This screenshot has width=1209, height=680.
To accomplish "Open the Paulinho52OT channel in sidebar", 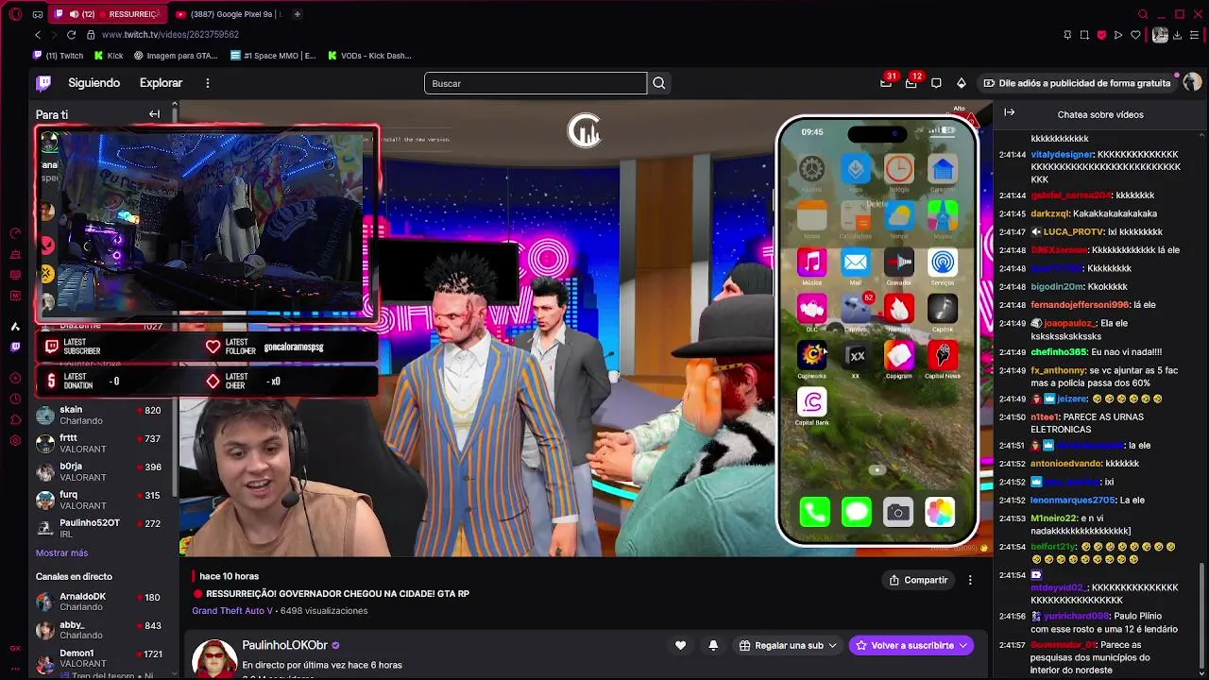I will [x=104, y=528].
